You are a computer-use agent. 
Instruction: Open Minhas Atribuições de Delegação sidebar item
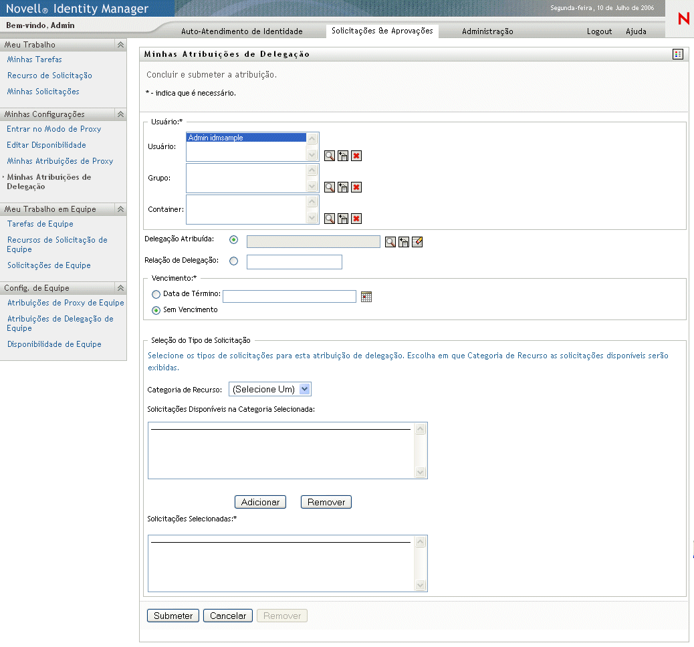[x=49, y=182]
